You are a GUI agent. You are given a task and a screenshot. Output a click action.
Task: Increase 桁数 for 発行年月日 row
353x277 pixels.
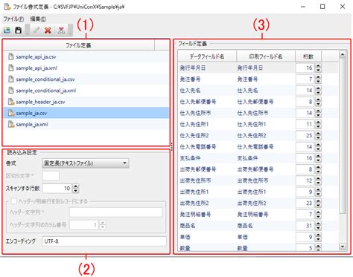click(x=318, y=65)
